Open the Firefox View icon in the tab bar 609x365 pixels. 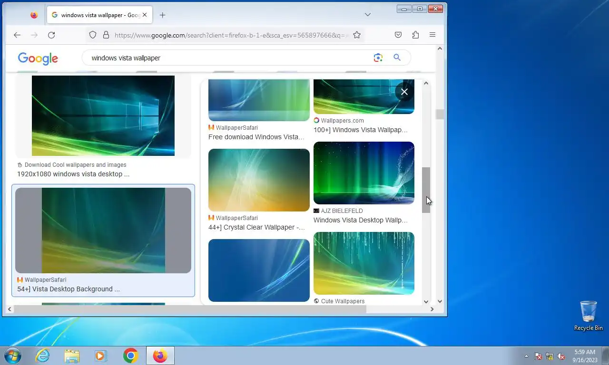(x=34, y=15)
